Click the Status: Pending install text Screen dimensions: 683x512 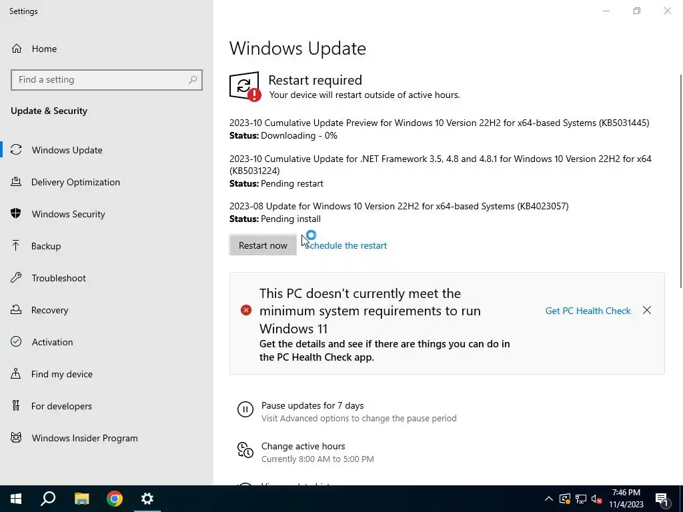click(x=275, y=219)
